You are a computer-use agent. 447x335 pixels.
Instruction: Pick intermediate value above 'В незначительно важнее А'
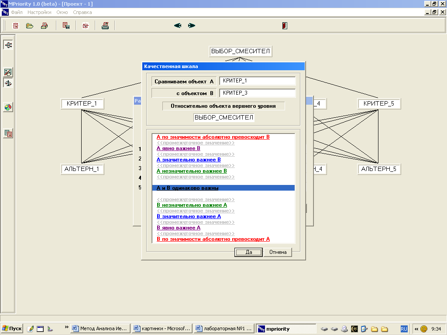pyautogui.click(x=196, y=199)
